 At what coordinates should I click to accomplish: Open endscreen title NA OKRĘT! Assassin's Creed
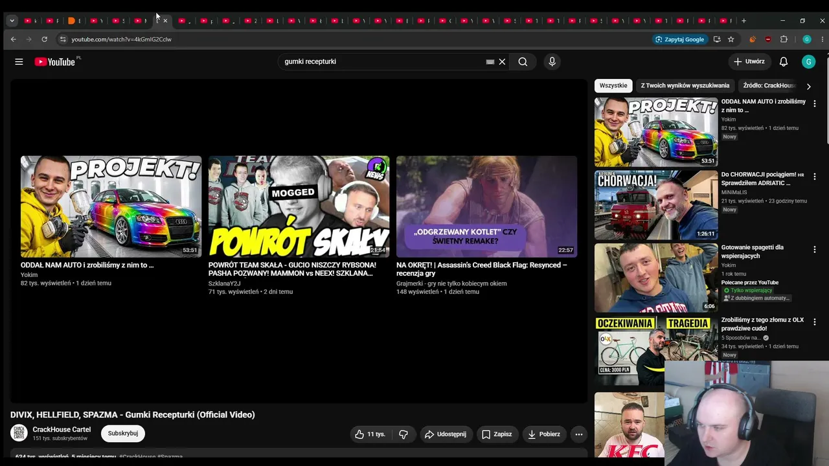[x=481, y=269]
